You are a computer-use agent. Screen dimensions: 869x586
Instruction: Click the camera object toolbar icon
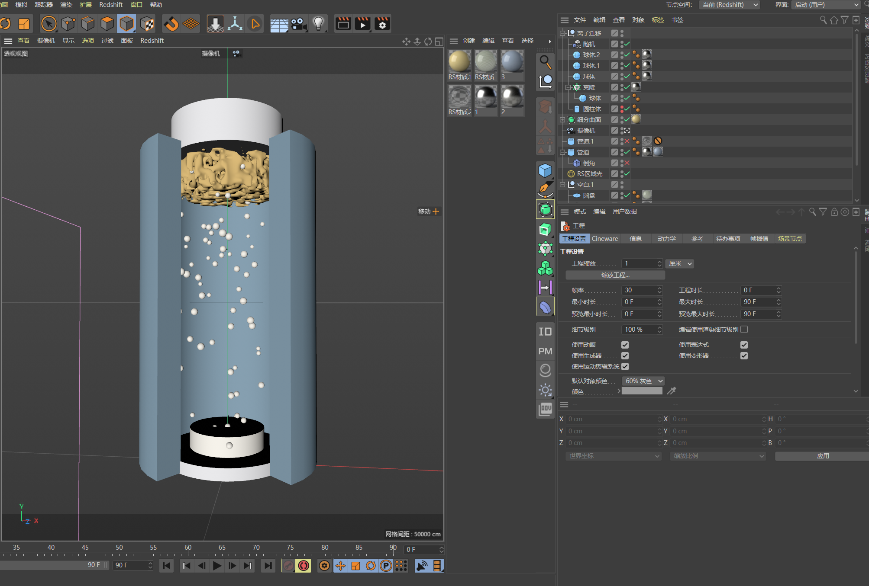[x=299, y=24]
